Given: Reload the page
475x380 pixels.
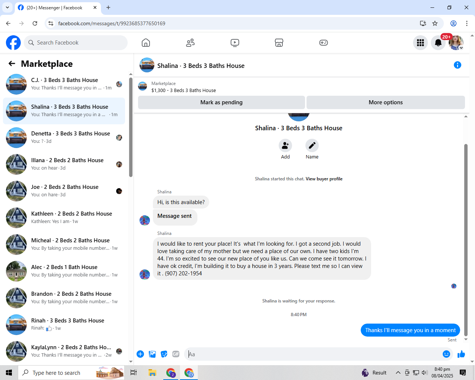Looking at the screenshot, I should [35, 23].
